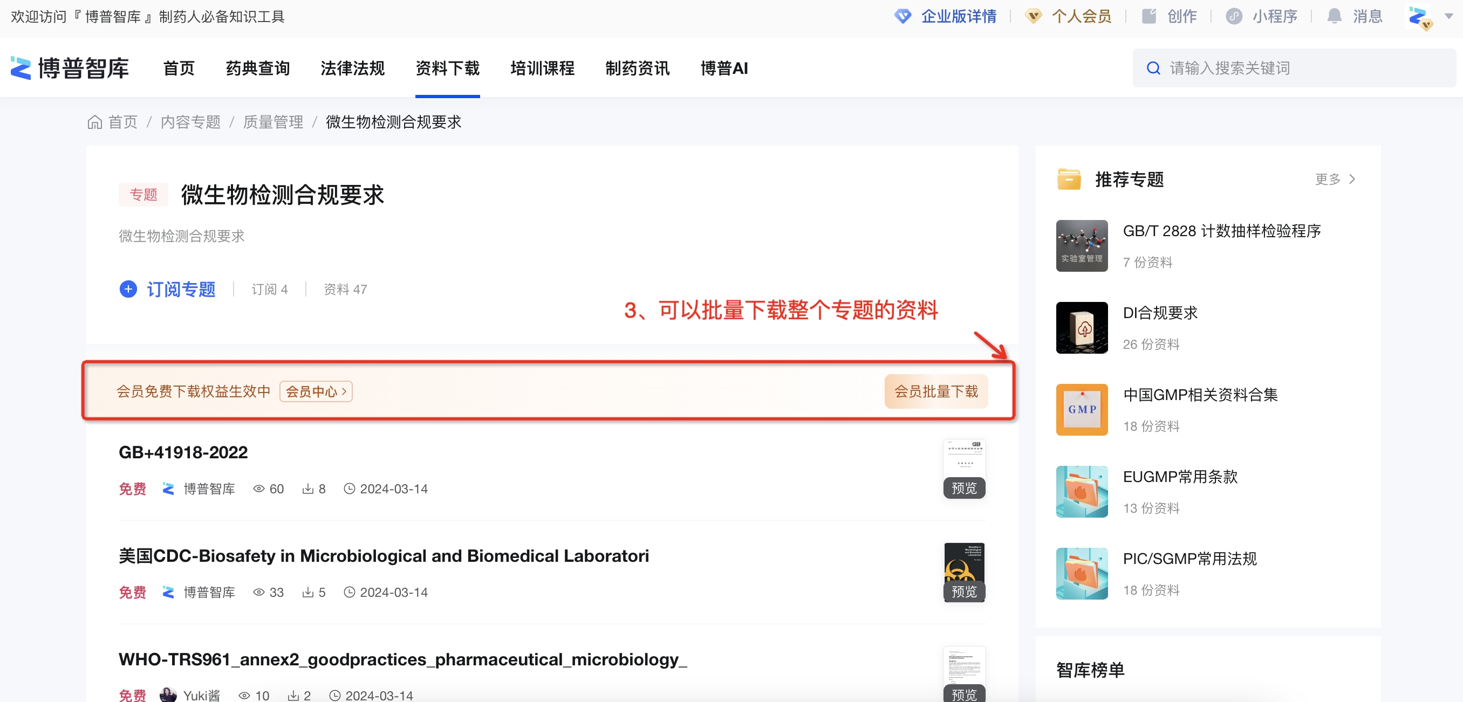Click the 博普智库 logo
The image size is (1463, 702).
[x=70, y=68]
